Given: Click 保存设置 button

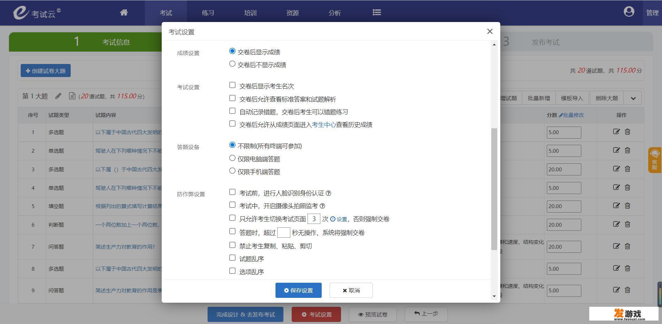Looking at the screenshot, I should [x=299, y=290].
